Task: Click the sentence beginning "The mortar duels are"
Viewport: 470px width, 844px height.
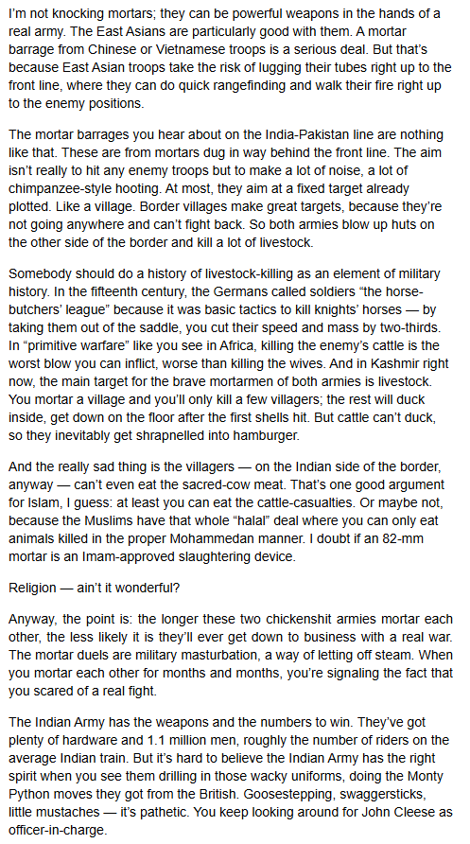Action: point(230,656)
